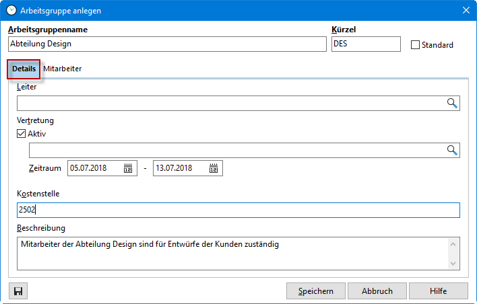Uncheck the Aktiv checkbox
The width and height of the screenshot is (477, 304).
click(22, 134)
